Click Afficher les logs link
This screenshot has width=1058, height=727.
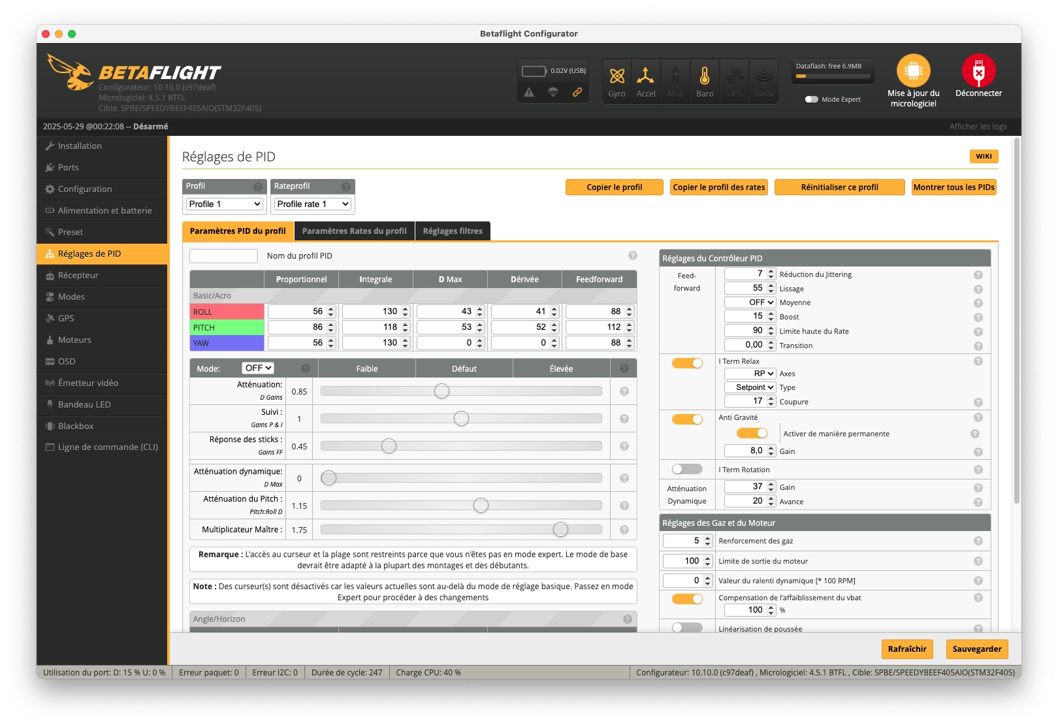click(x=978, y=127)
